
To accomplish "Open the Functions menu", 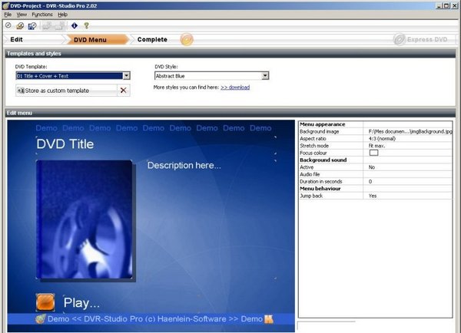I will [x=42, y=15].
